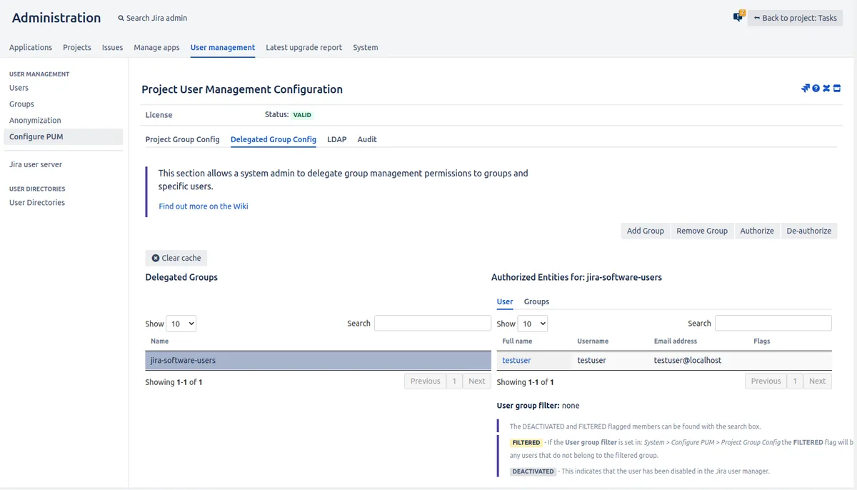Click the Delegated Groups Search field
Screen dimensions: 857x490
(433, 324)
